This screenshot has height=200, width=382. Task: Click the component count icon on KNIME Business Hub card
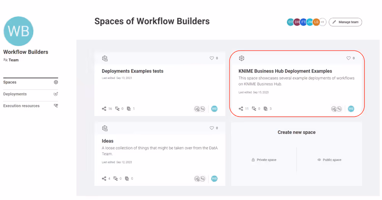point(254,109)
